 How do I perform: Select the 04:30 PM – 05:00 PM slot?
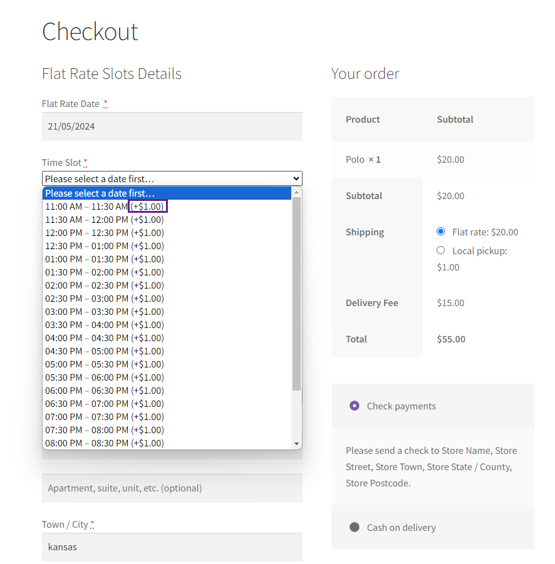click(x=167, y=351)
